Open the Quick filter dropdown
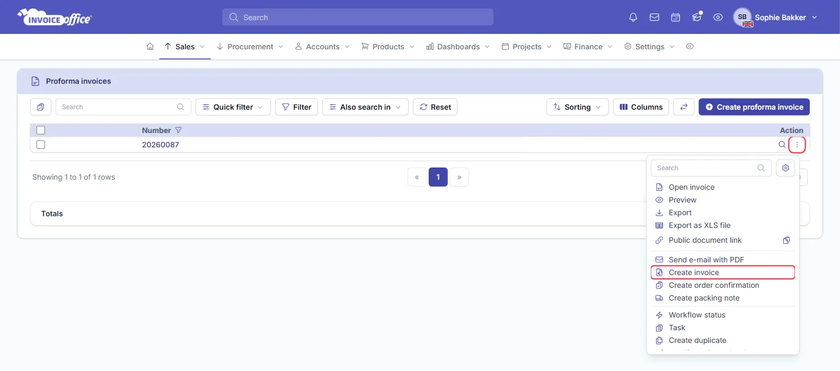This screenshot has height=371, width=840. pyautogui.click(x=233, y=107)
